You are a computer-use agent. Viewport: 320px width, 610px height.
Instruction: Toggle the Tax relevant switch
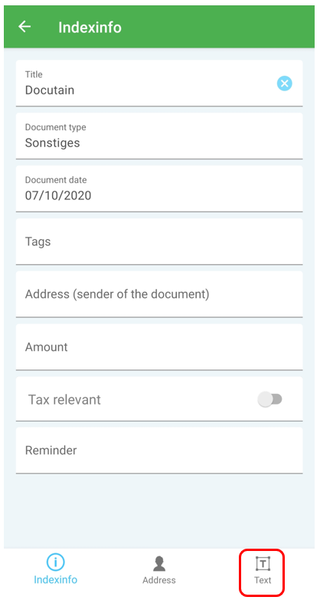[269, 399]
